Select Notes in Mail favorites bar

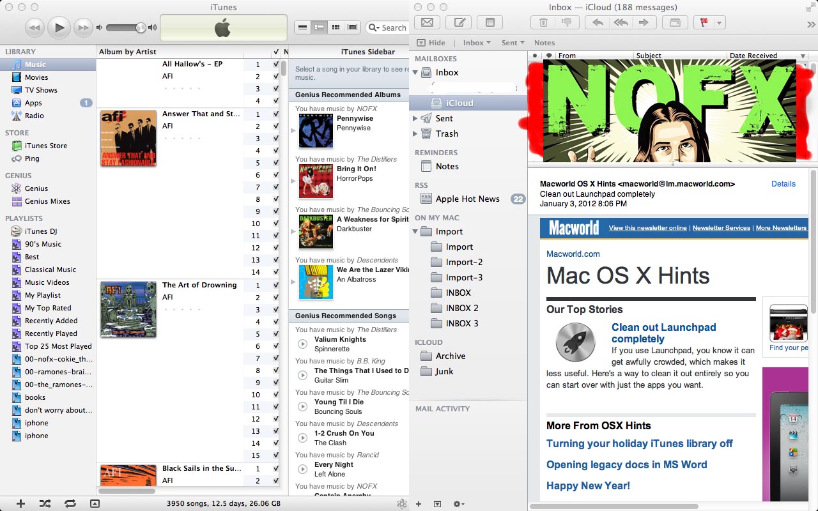coord(544,43)
